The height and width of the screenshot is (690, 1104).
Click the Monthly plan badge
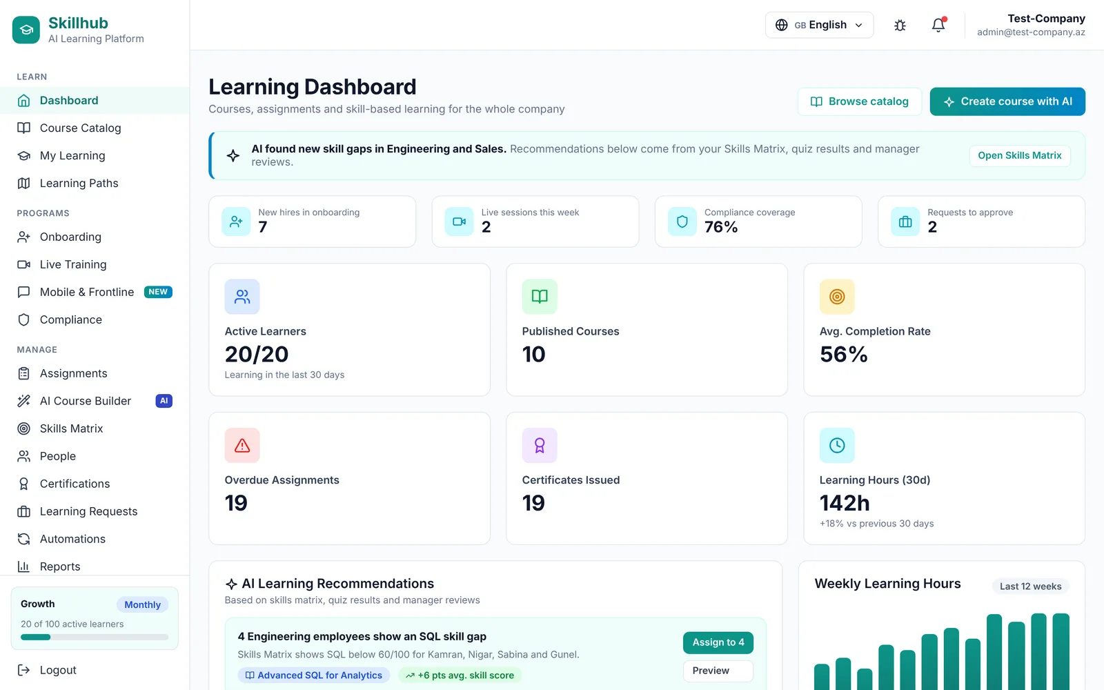tap(143, 605)
